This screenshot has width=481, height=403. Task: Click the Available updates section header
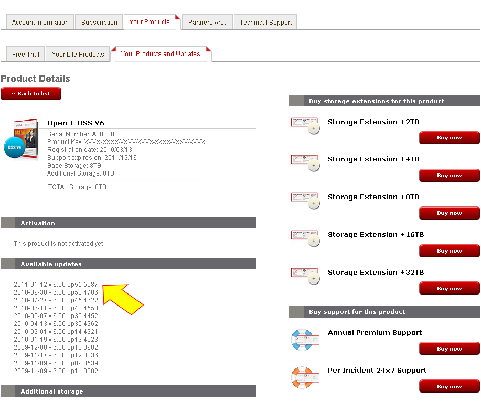coord(129,264)
